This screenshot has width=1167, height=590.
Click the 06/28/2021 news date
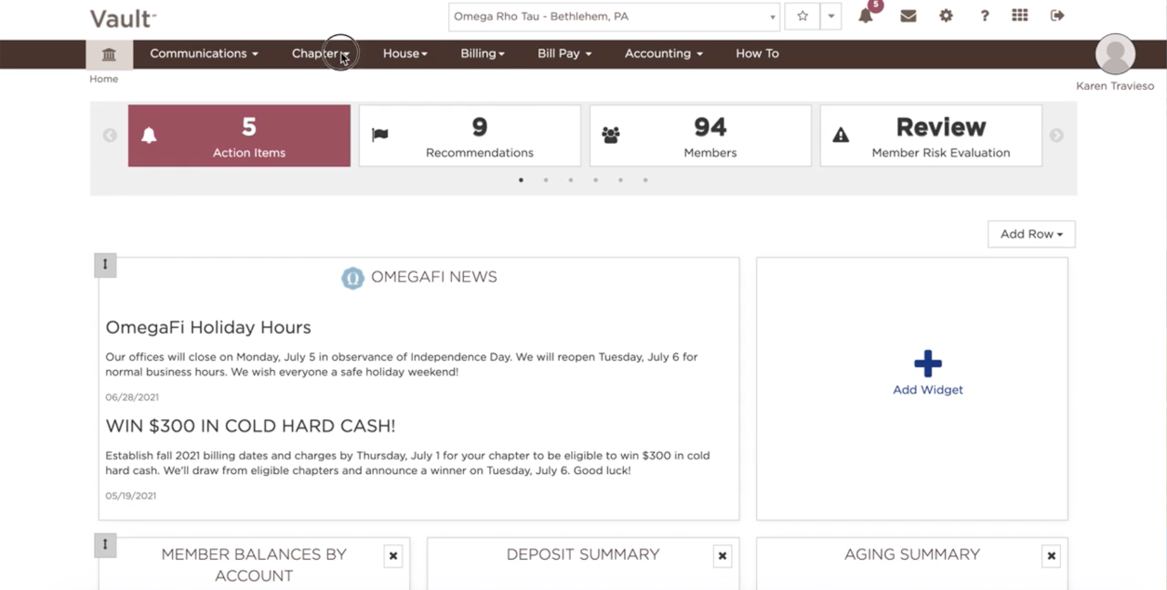tap(132, 397)
